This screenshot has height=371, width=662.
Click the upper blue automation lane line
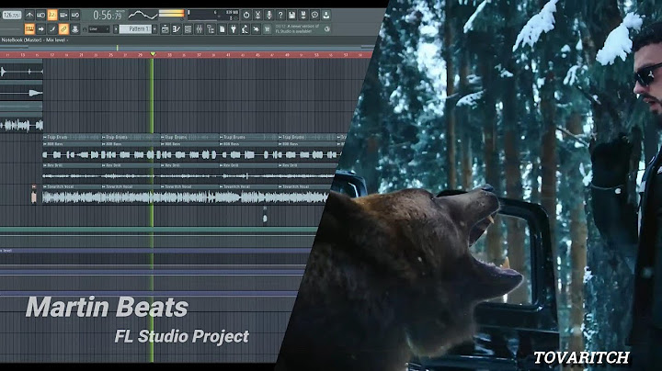tap(155, 251)
